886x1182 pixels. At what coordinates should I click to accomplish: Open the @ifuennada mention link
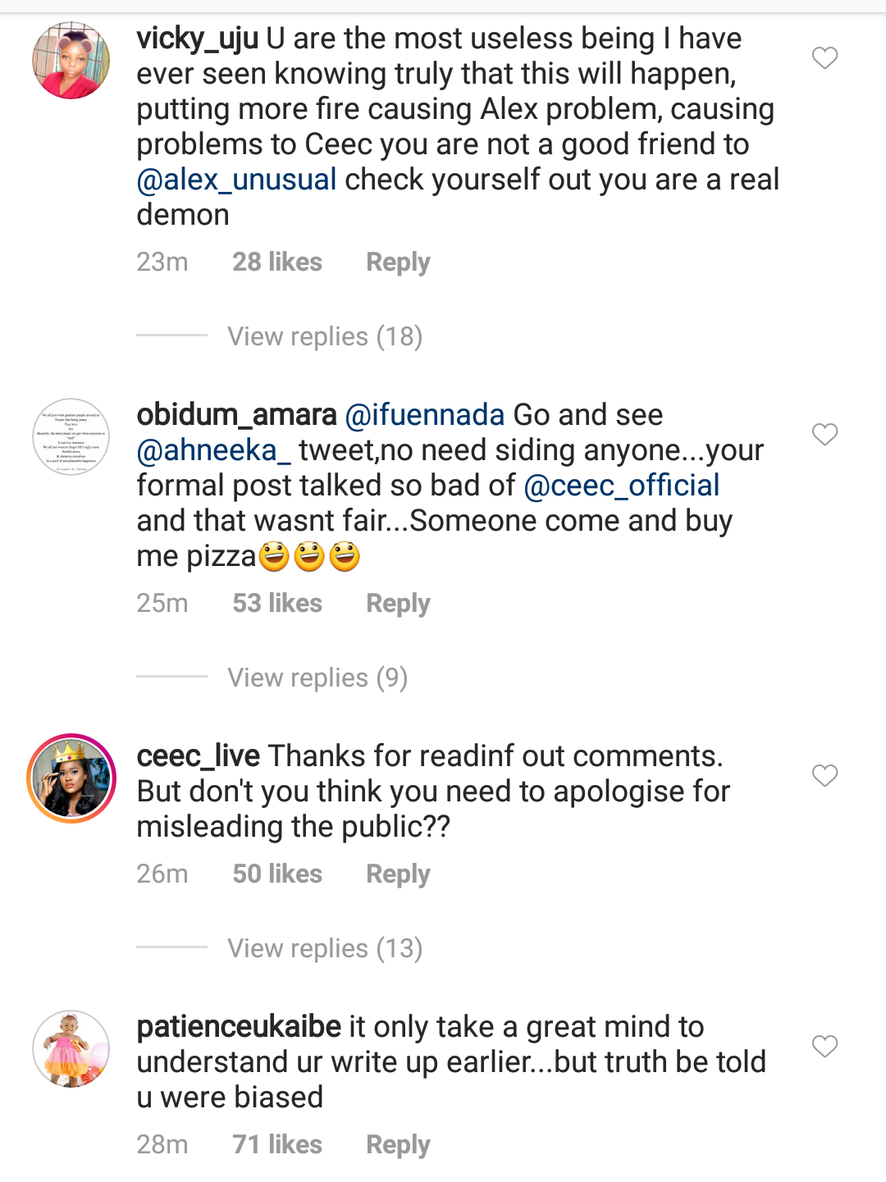pyautogui.click(x=424, y=415)
